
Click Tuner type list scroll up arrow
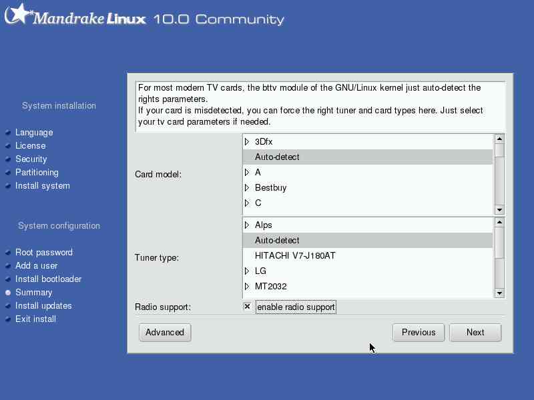click(x=499, y=222)
